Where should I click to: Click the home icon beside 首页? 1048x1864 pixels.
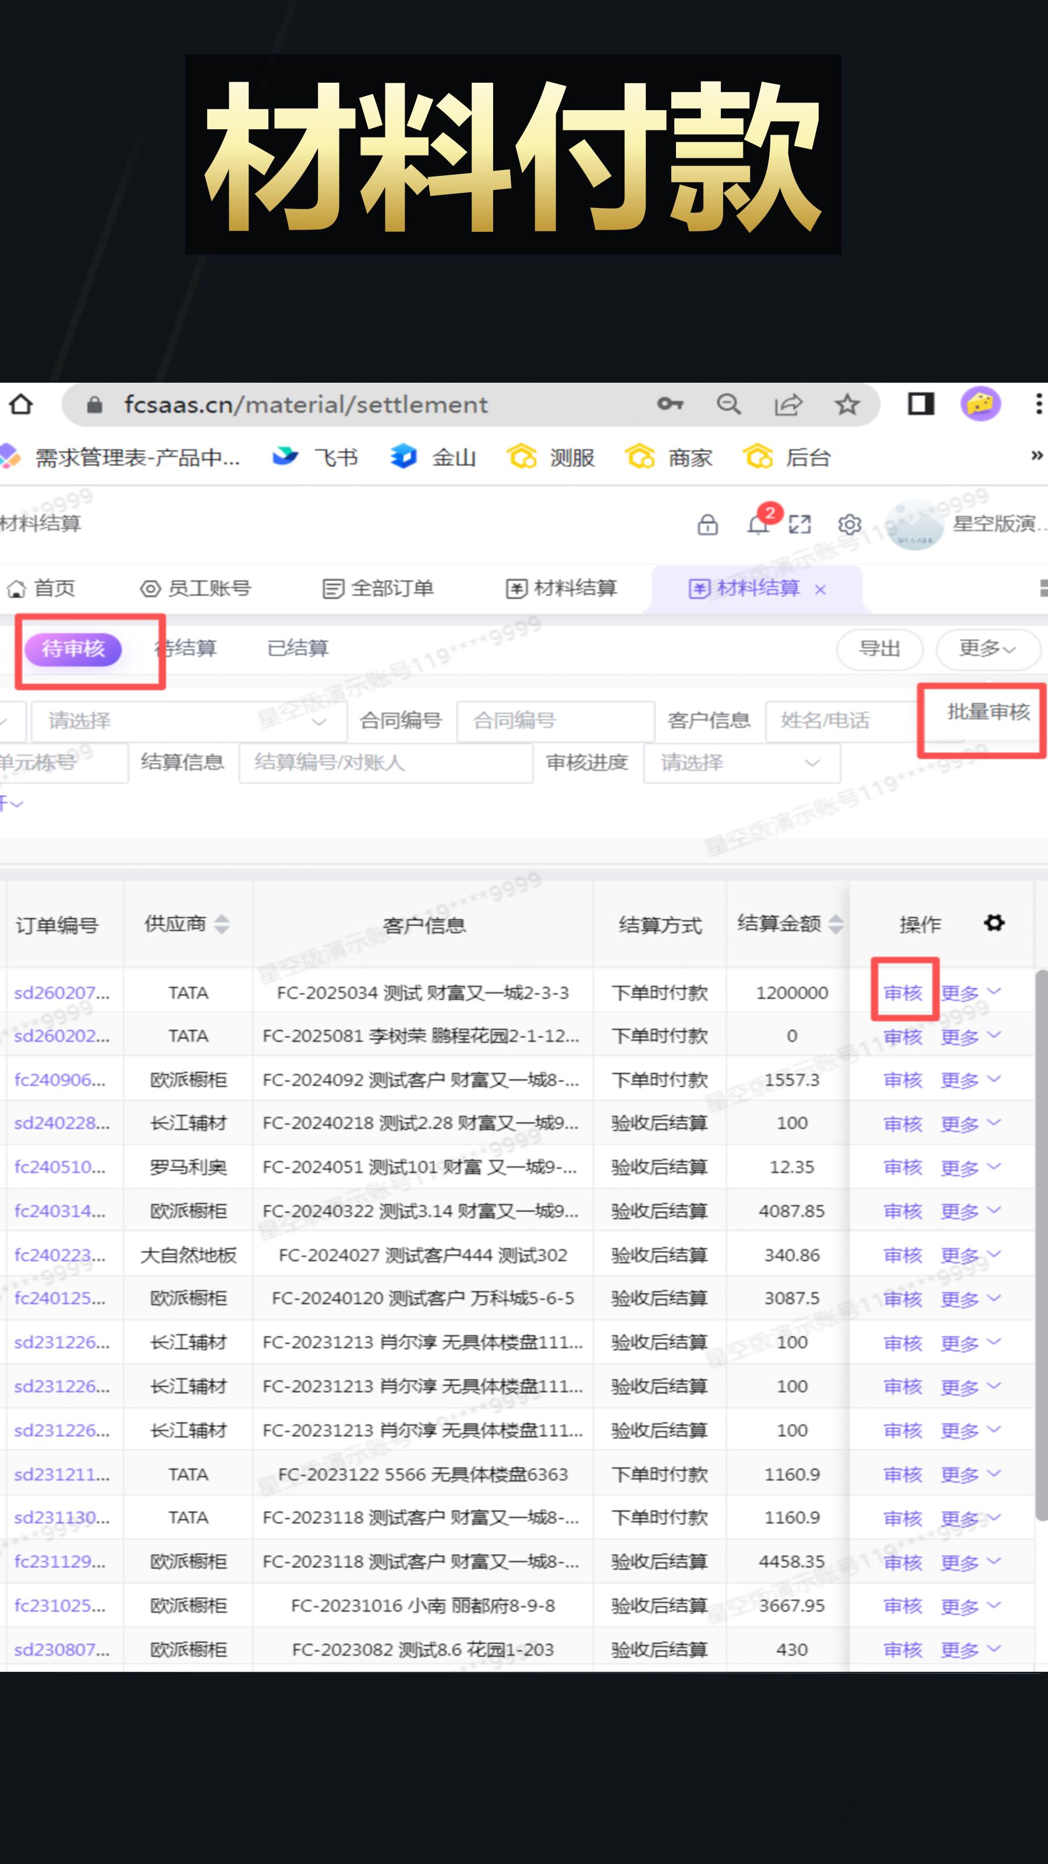pyautogui.click(x=16, y=588)
